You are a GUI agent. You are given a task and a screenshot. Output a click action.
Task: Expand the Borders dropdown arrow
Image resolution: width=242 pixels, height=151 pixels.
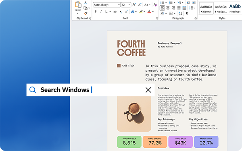175,14
